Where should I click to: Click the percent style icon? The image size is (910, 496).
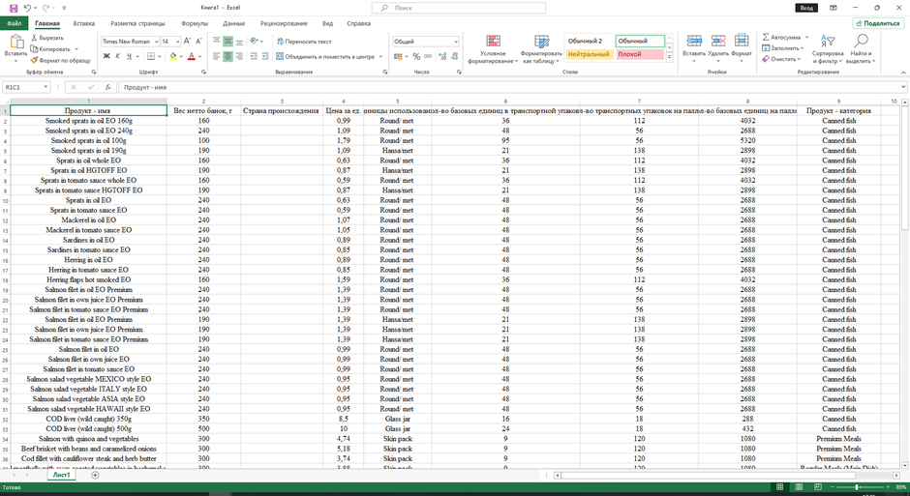tap(416, 57)
